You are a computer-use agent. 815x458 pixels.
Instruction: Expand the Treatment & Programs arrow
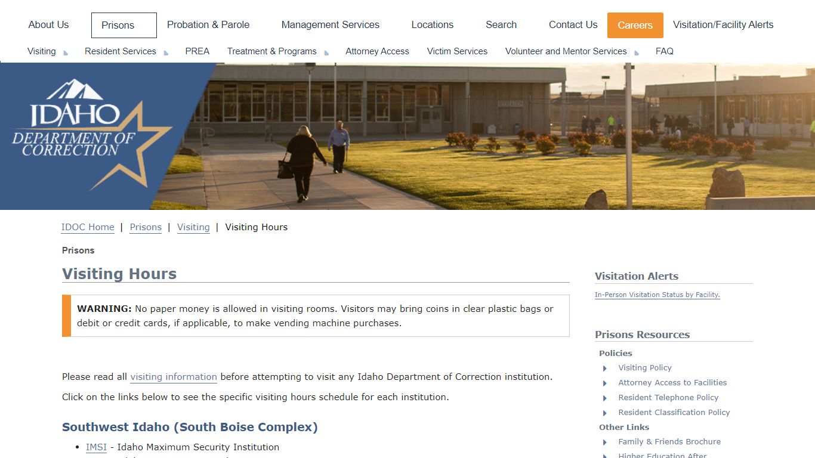[326, 53]
